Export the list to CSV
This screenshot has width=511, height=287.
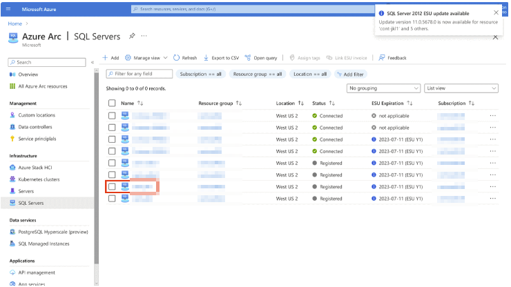221,58
